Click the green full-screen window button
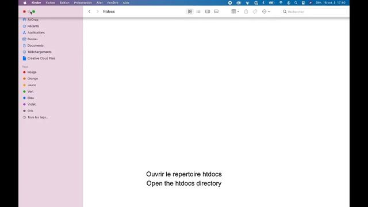Viewport: 368px width, 207px height. (x=34, y=11)
